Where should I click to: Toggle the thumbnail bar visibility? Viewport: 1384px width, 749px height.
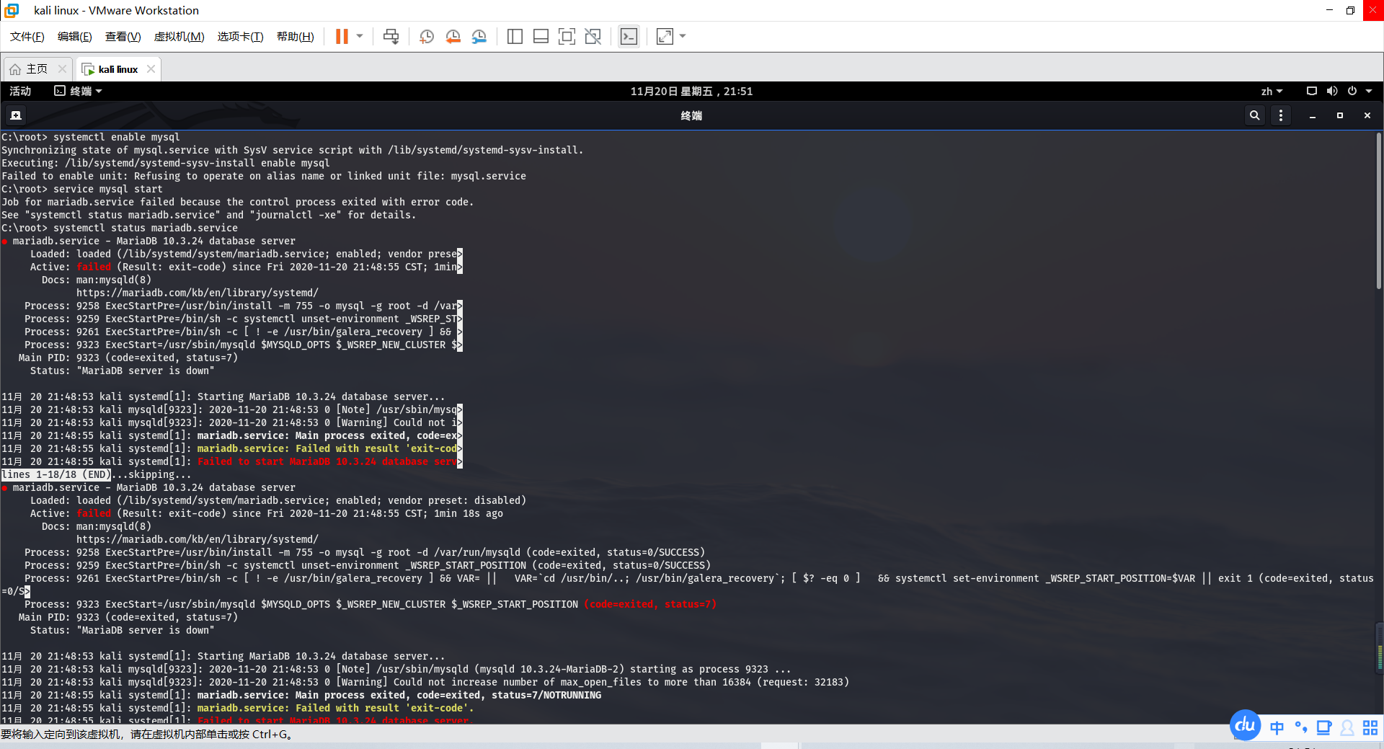(x=541, y=36)
